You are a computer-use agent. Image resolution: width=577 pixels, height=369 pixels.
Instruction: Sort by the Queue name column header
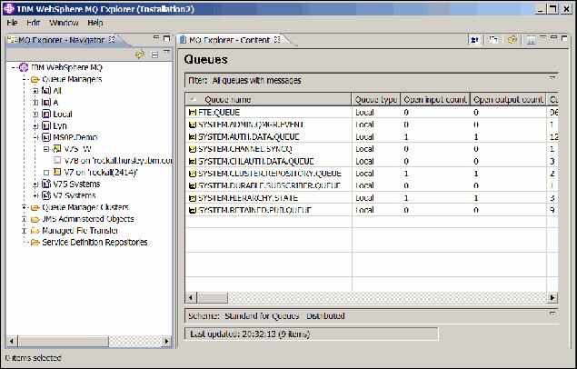click(x=269, y=100)
